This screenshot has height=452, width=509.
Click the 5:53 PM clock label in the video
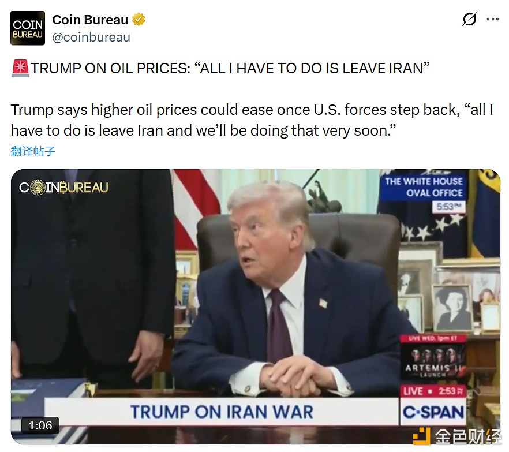(448, 207)
